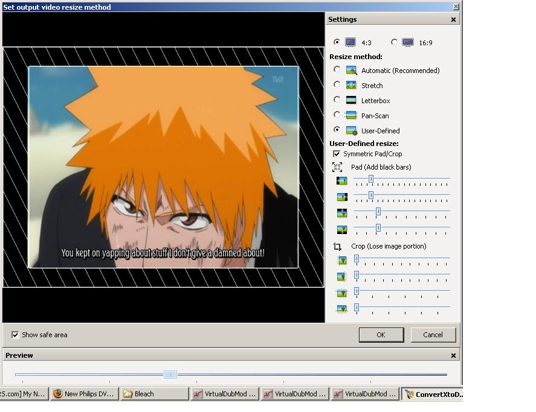Click the Automatic resize picture icon

pyautogui.click(x=352, y=71)
